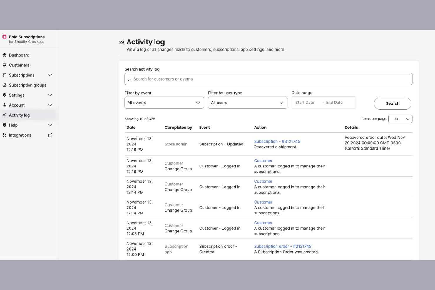Click Subscription order - Created event cell
435x290 pixels.
(x=218, y=249)
